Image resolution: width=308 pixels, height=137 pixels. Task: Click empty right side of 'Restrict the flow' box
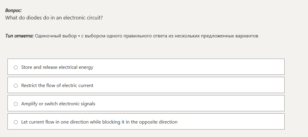tap(210, 86)
